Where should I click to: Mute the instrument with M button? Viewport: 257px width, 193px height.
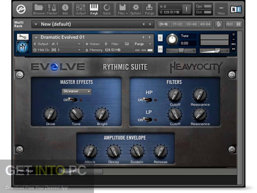click(160, 49)
